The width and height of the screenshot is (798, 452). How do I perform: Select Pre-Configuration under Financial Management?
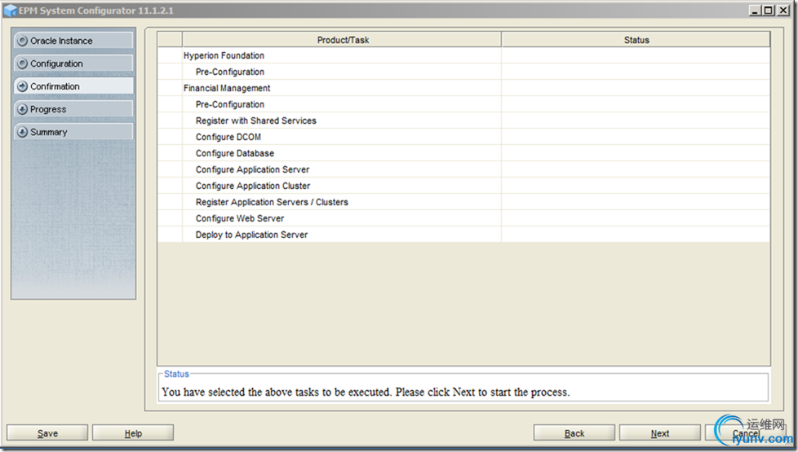(463, 104)
